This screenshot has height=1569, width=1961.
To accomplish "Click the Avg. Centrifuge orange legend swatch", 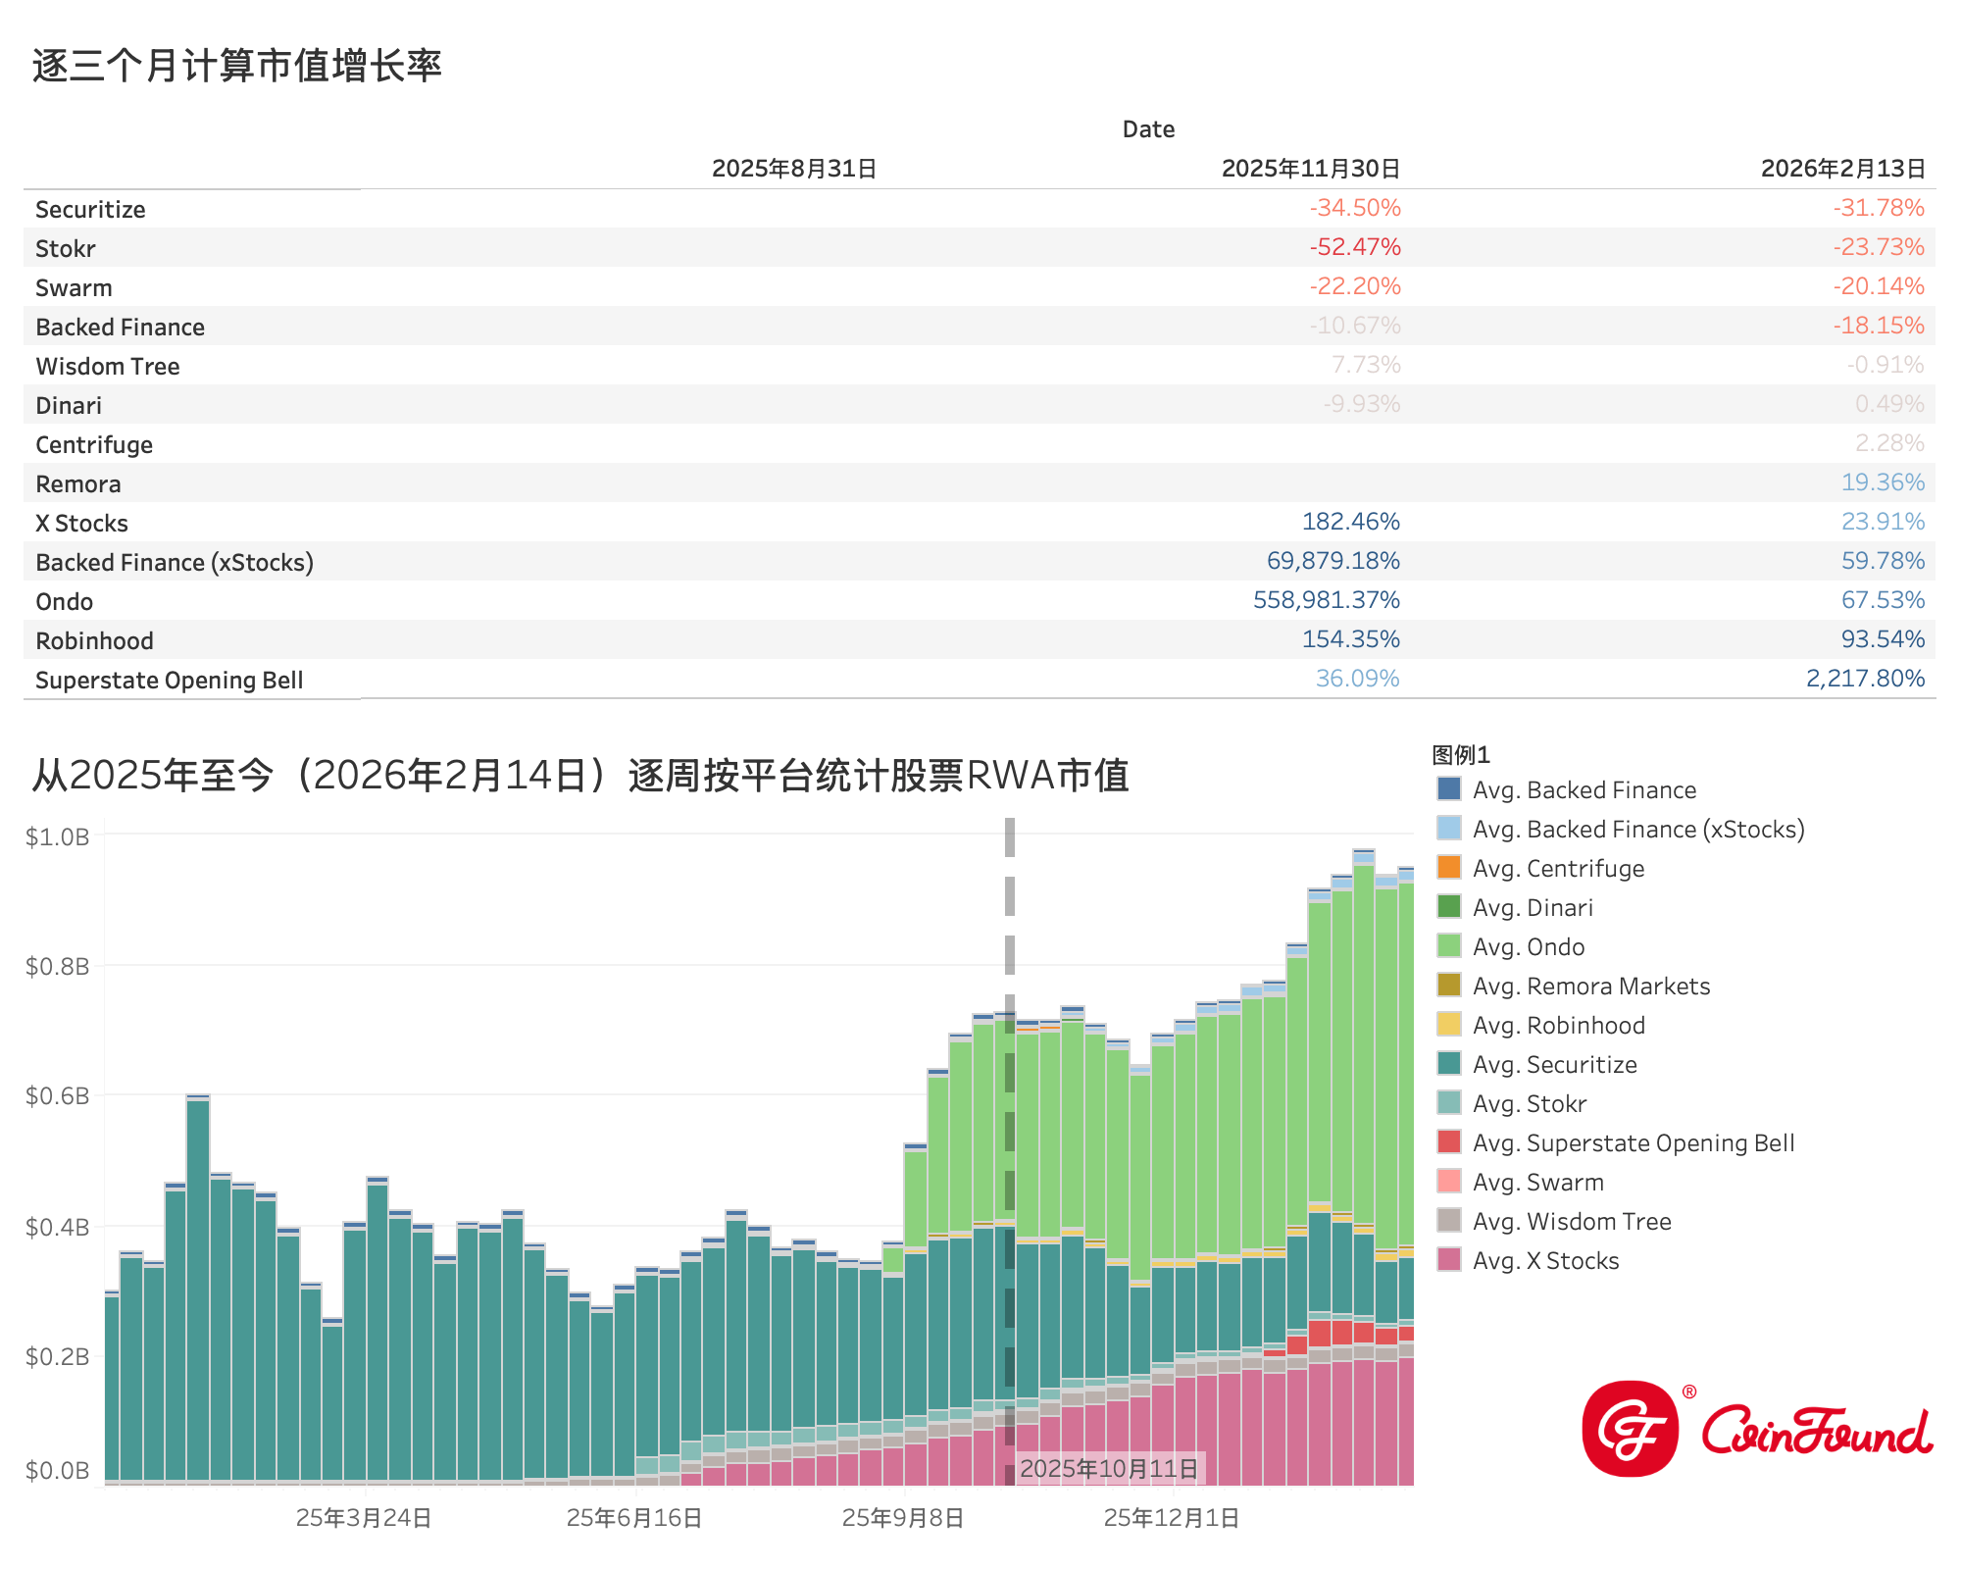I will point(1449,868).
